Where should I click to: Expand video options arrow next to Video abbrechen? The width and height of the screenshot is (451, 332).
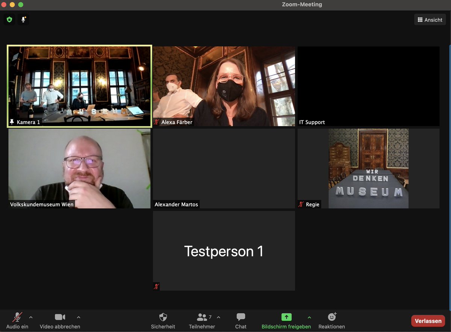[78, 317]
